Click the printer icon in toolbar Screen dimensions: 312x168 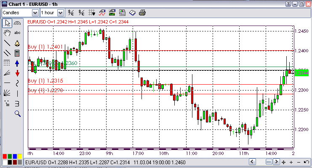click(x=142, y=13)
